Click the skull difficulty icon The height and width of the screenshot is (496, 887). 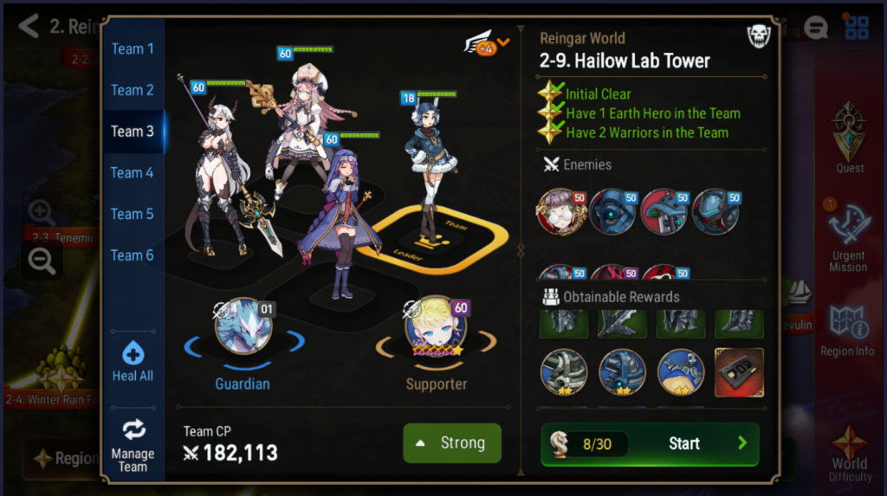[x=759, y=36]
